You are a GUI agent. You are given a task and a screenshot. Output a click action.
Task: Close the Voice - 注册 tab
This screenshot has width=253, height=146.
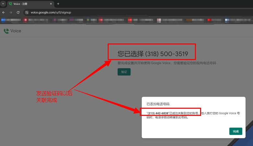click(x=51, y=4)
